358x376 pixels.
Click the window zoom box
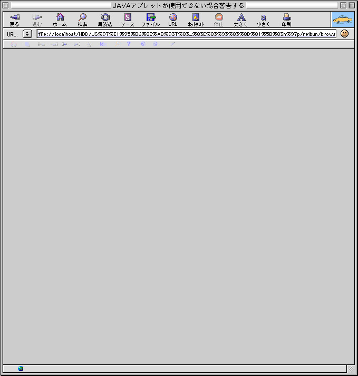(x=343, y=5)
